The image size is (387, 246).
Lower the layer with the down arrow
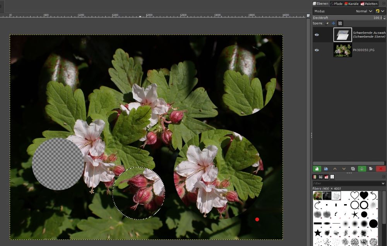point(344,169)
